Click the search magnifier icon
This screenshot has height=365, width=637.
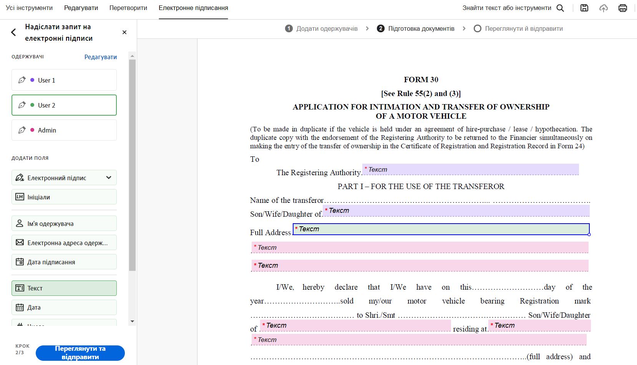pyautogui.click(x=561, y=8)
